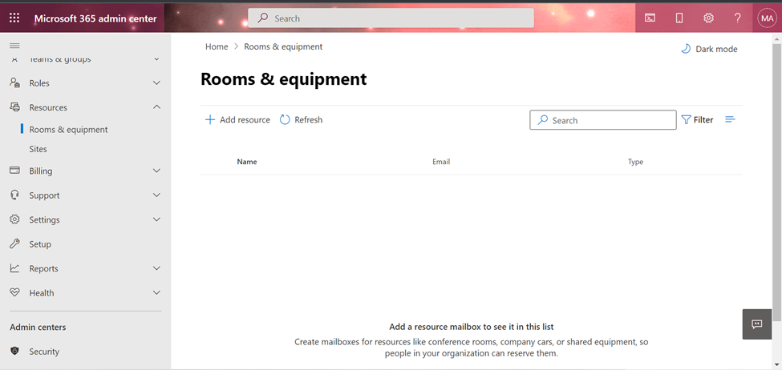Click the Roles icon in sidebar
This screenshot has width=782, height=370.
(14, 83)
